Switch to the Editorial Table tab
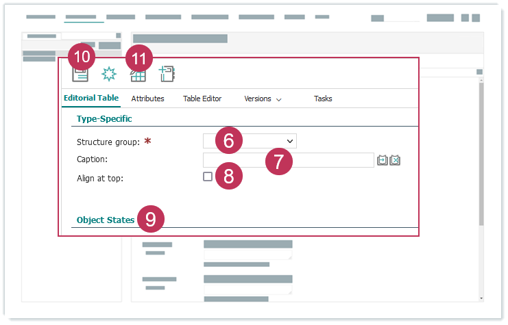 point(91,99)
